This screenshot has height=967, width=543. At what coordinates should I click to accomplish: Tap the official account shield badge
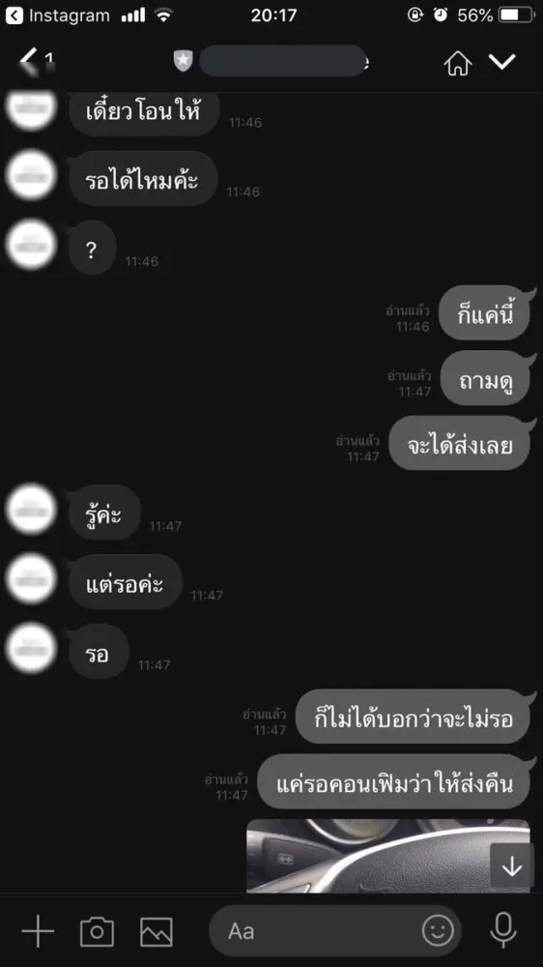tap(183, 61)
